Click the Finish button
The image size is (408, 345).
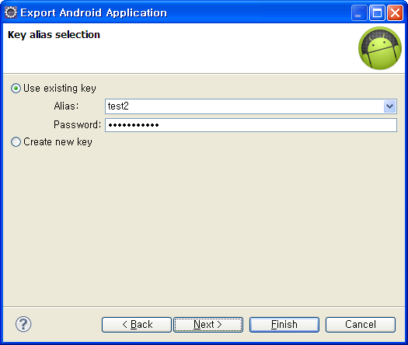(284, 325)
